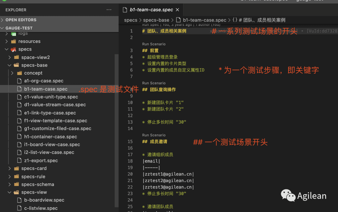Click the i2-list-view-case.spec file icon
The height and width of the screenshot is (212, 338).
point(19,152)
